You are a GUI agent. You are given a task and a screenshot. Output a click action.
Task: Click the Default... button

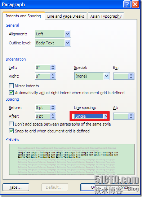coord(55,187)
